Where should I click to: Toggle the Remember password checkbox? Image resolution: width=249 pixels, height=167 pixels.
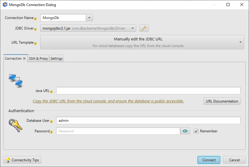pos(196,131)
